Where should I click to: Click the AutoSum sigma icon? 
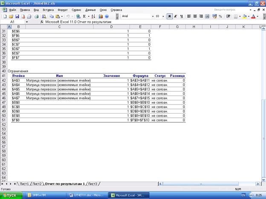point(84,16)
